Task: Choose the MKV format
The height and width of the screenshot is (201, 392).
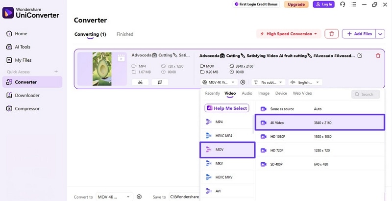Action: coord(227,163)
